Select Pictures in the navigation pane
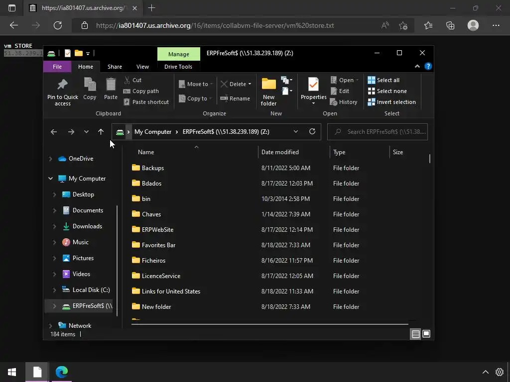The image size is (510, 382). [78, 258]
